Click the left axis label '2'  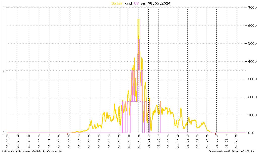(x=4, y=70)
